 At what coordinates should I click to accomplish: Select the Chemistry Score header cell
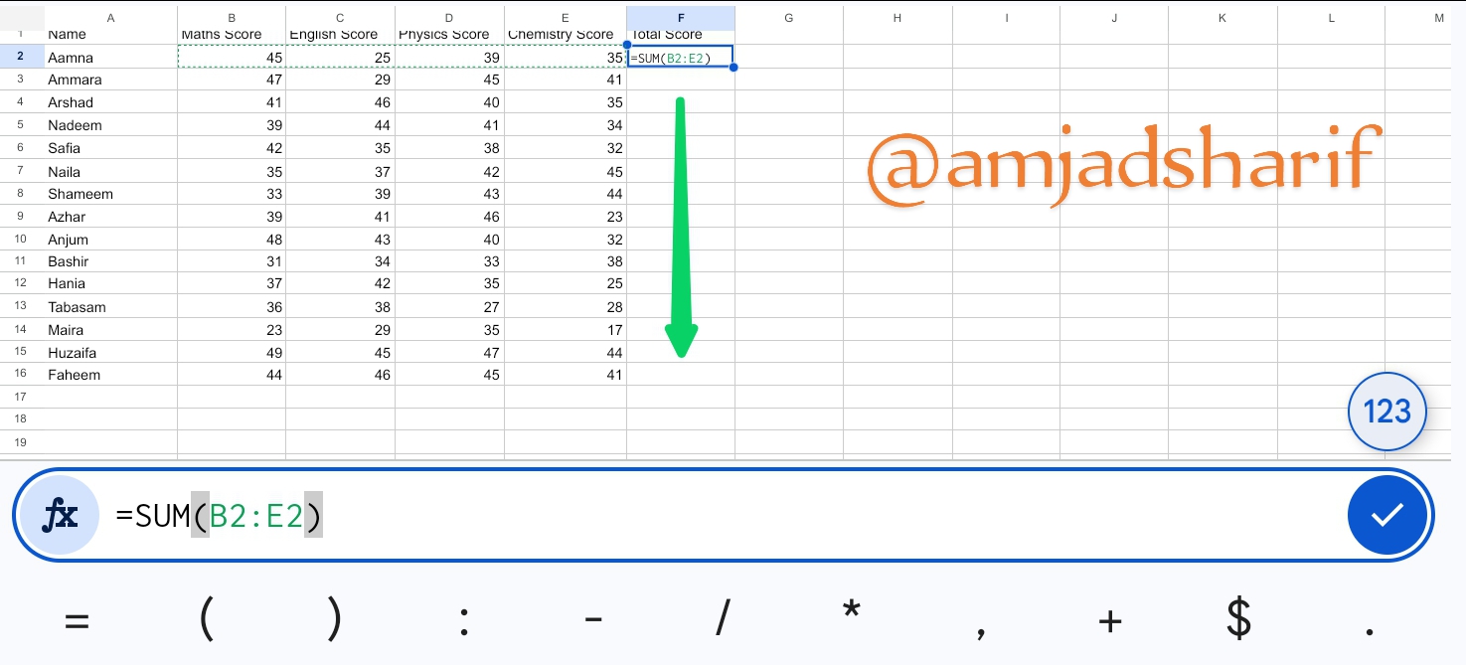coord(566,37)
